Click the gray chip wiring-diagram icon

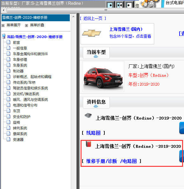(x=88, y=115)
